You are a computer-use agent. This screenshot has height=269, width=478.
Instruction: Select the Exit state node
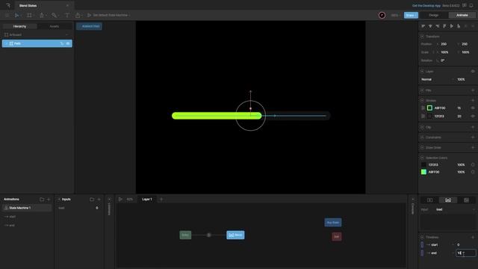click(x=337, y=236)
